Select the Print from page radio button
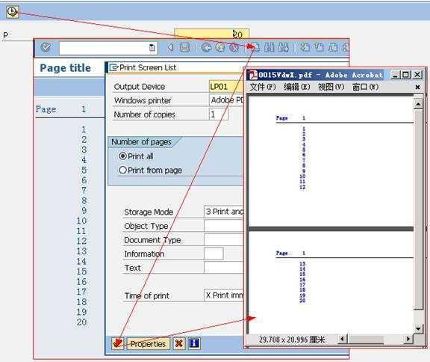The width and height of the screenshot is (430, 362). (x=122, y=171)
